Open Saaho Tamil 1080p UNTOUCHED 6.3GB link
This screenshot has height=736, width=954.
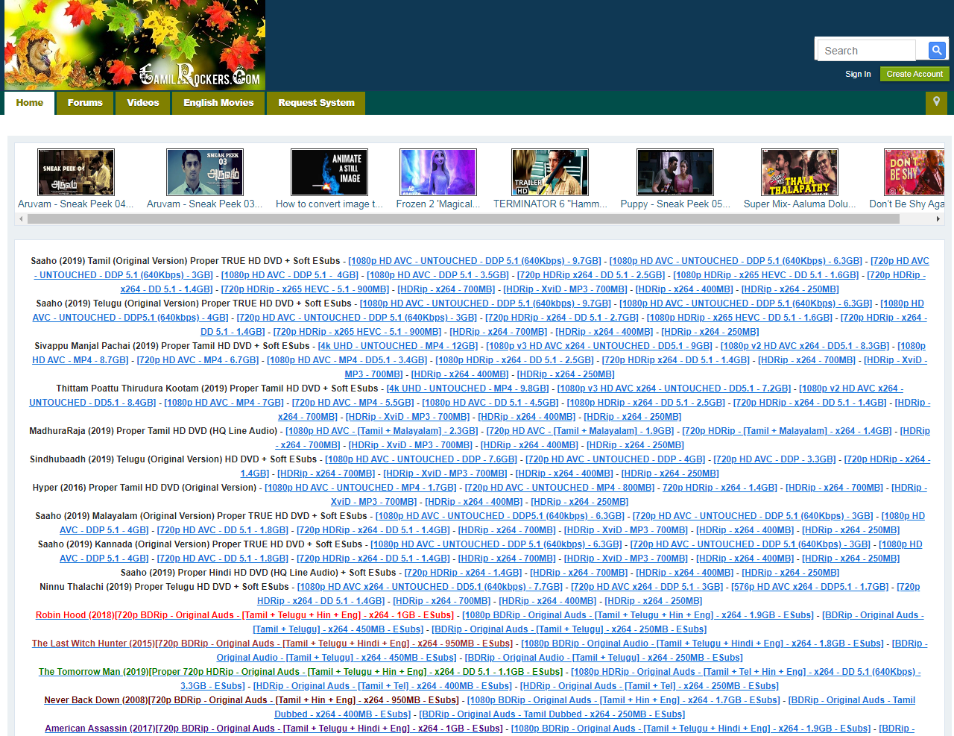tap(736, 261)
